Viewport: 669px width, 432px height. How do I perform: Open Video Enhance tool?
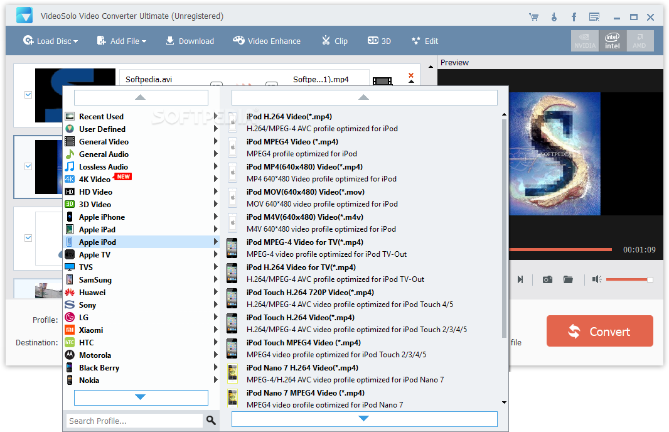tap(267, 41)
